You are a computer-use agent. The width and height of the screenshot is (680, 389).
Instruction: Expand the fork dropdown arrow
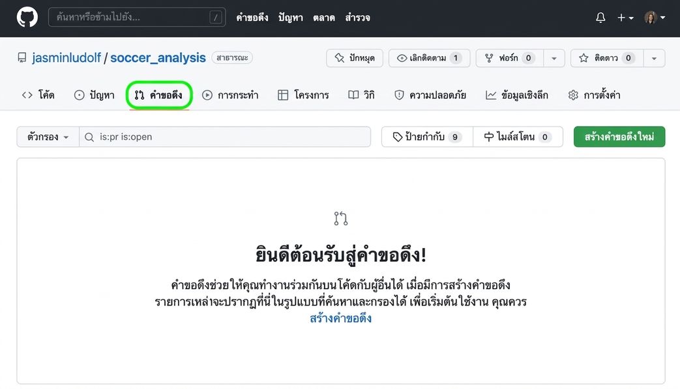554,58
